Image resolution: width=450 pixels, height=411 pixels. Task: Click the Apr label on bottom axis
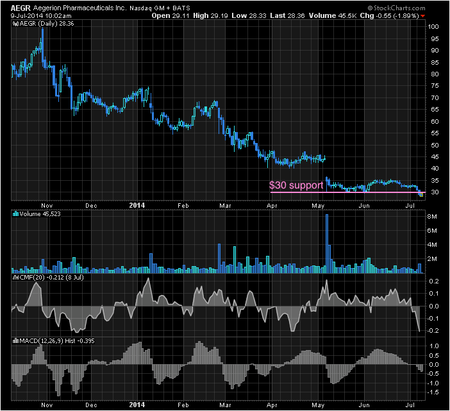272,405
